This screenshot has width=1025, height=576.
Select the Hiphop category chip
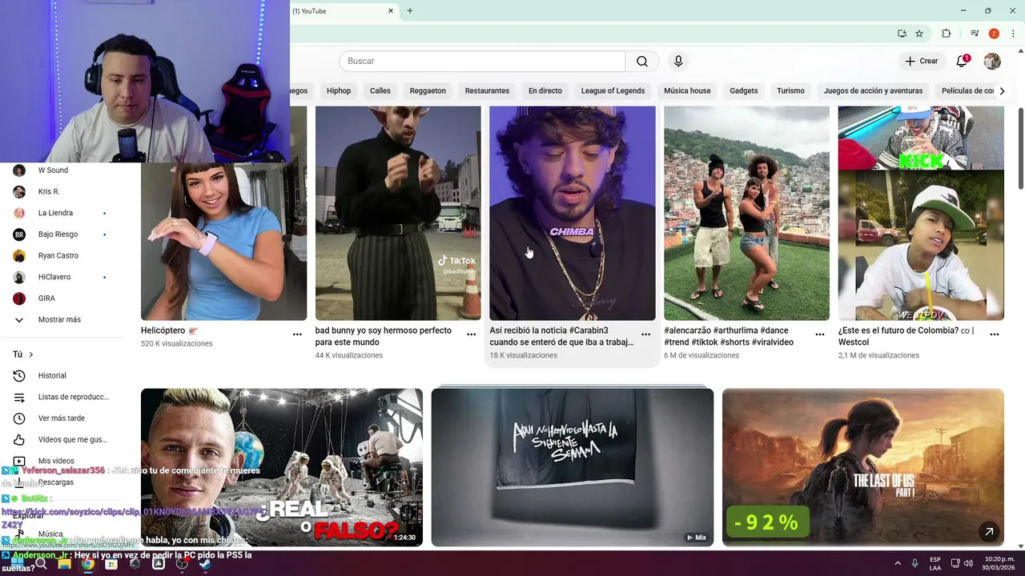click(x=339, y=91)
